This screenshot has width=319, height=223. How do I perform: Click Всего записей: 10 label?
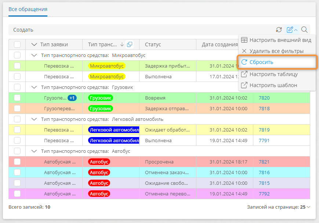(x=29, y=207)
